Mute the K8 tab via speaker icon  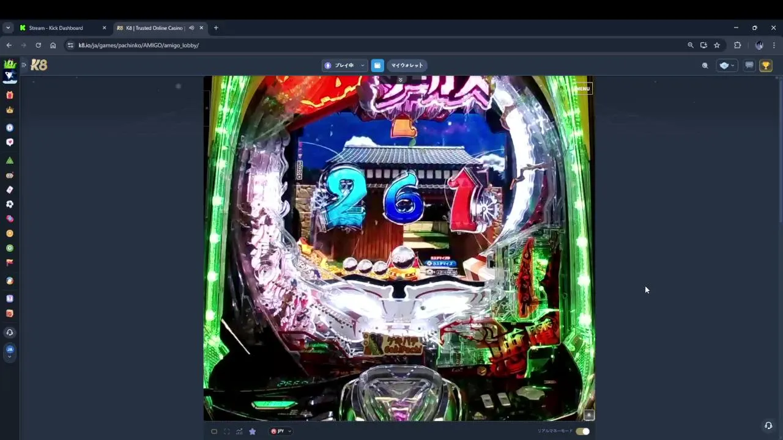pyautogui.click(x=191, y=28)
